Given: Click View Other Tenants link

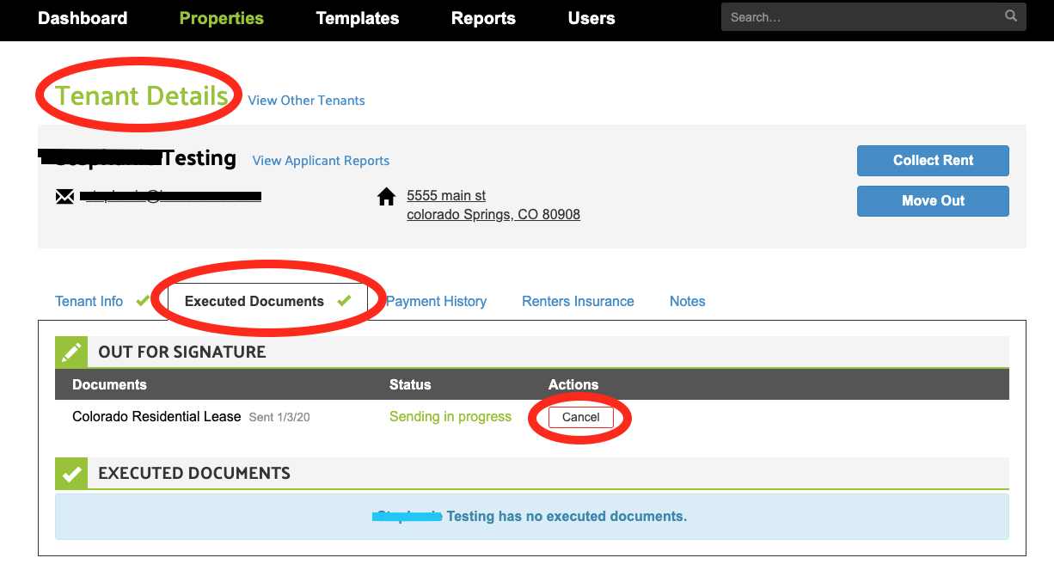Looking at the screenshot, I should [306, 101].
